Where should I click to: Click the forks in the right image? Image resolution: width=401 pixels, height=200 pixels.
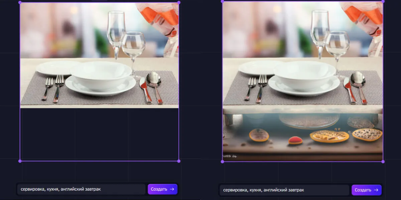point(256,87)
